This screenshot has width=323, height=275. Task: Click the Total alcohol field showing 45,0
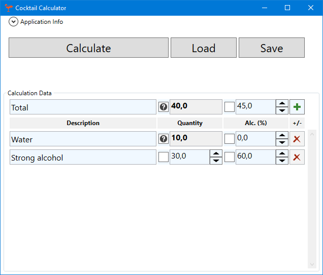point(255,107)
